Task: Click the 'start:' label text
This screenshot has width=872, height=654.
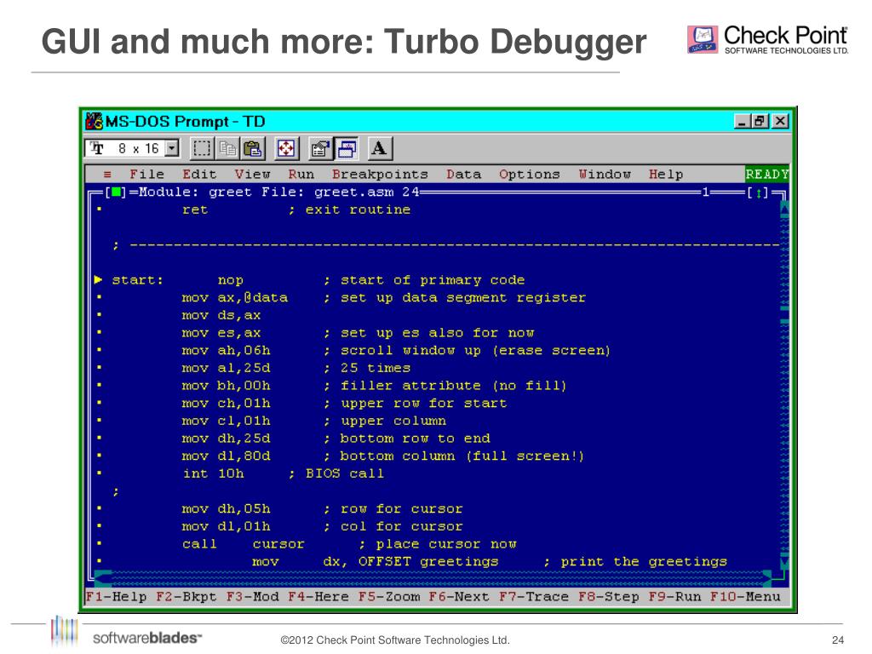Action: coord(138,280)
